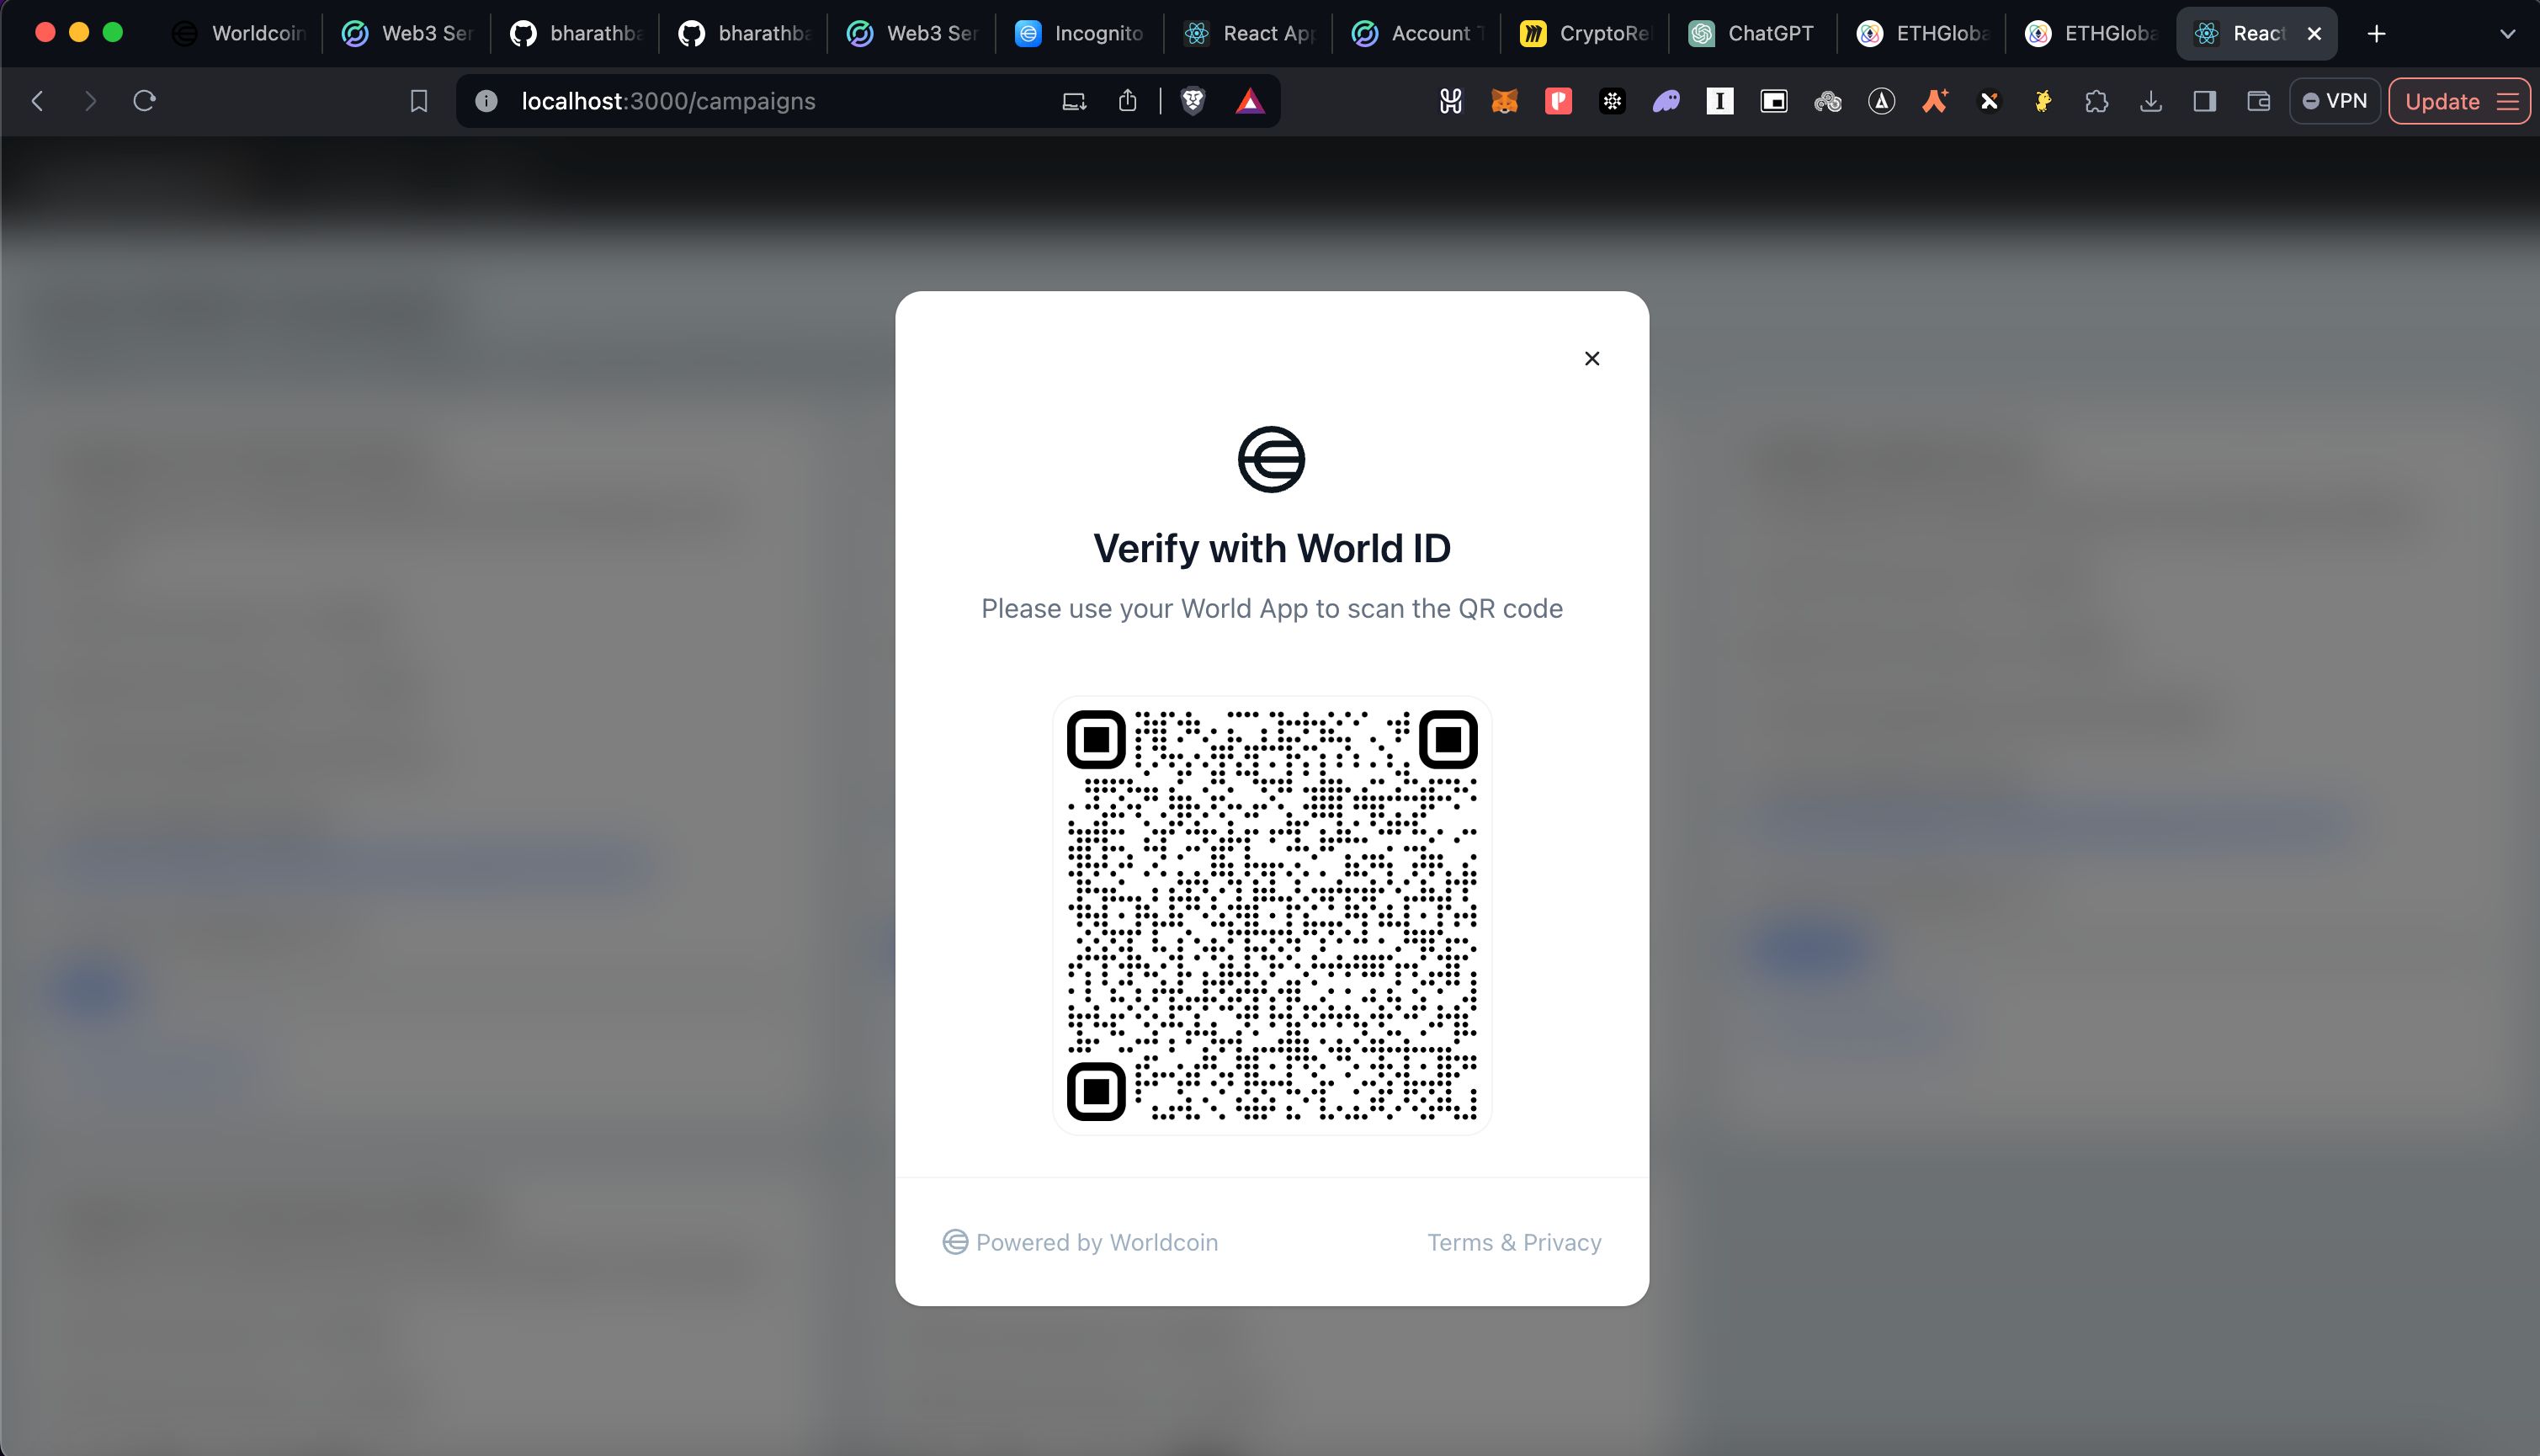Viewport: 2540px width, 1456px height.
Task: Go back to the previous page
Action: pyautogui.click(x=38, y=101)
